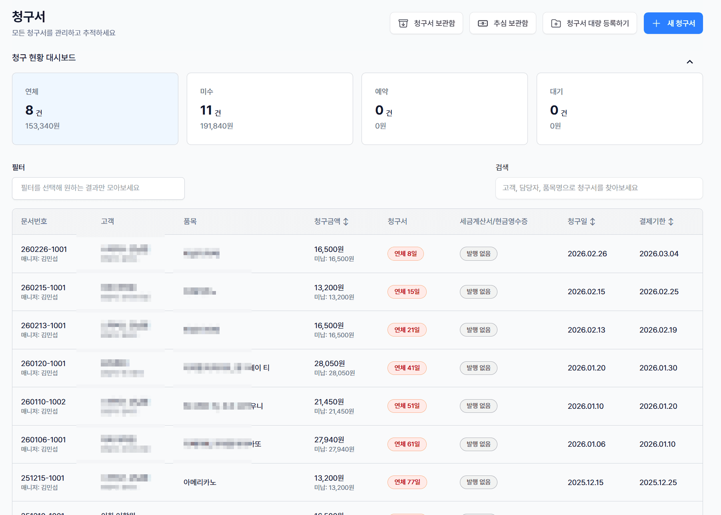Click 발행 없음 badge for invoice 260120-1001
This screenshot has height=515, width=721.
[x=478, y=368]
